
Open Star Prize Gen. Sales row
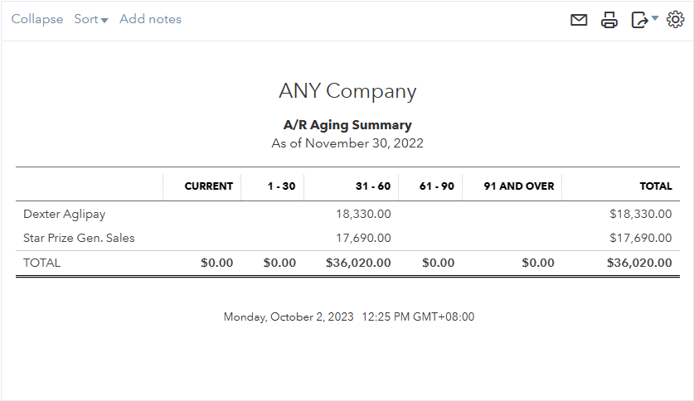click(79, 238)
